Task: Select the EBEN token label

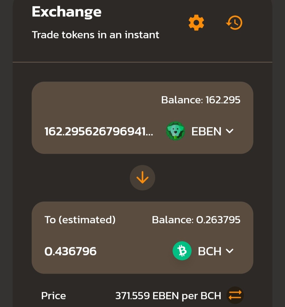Action: coord(206,131)
